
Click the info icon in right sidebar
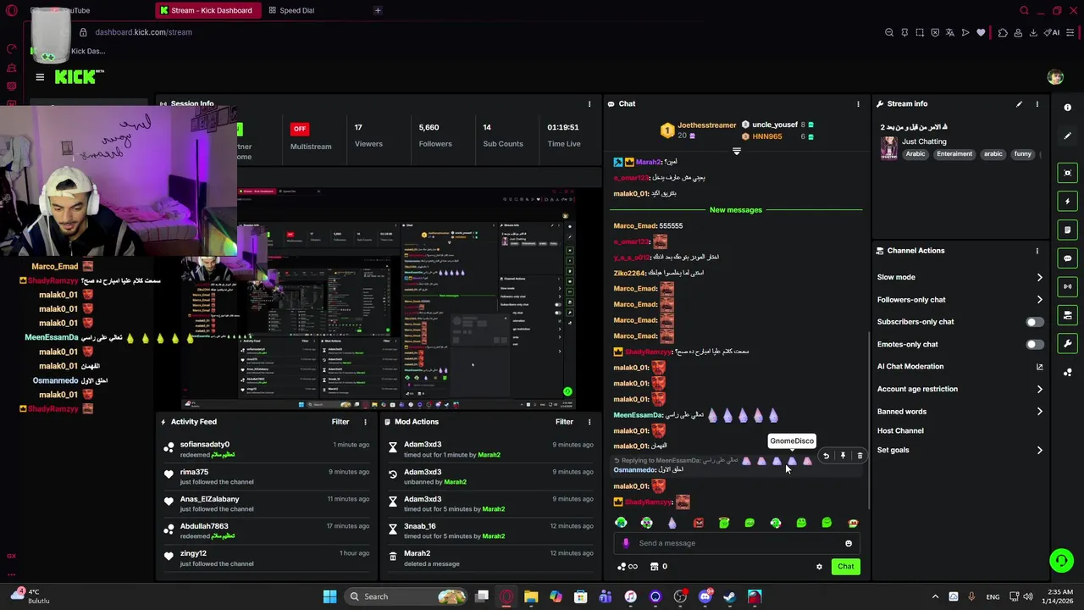[1067, 108]
